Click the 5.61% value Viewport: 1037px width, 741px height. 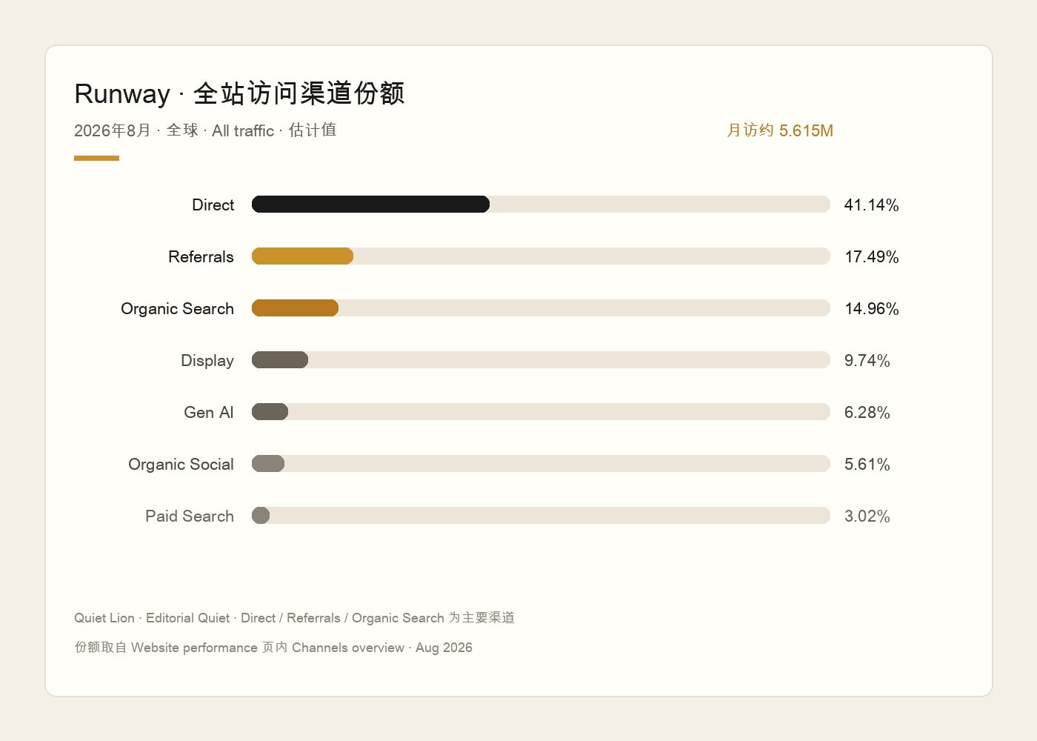click(x=867, y=465)
